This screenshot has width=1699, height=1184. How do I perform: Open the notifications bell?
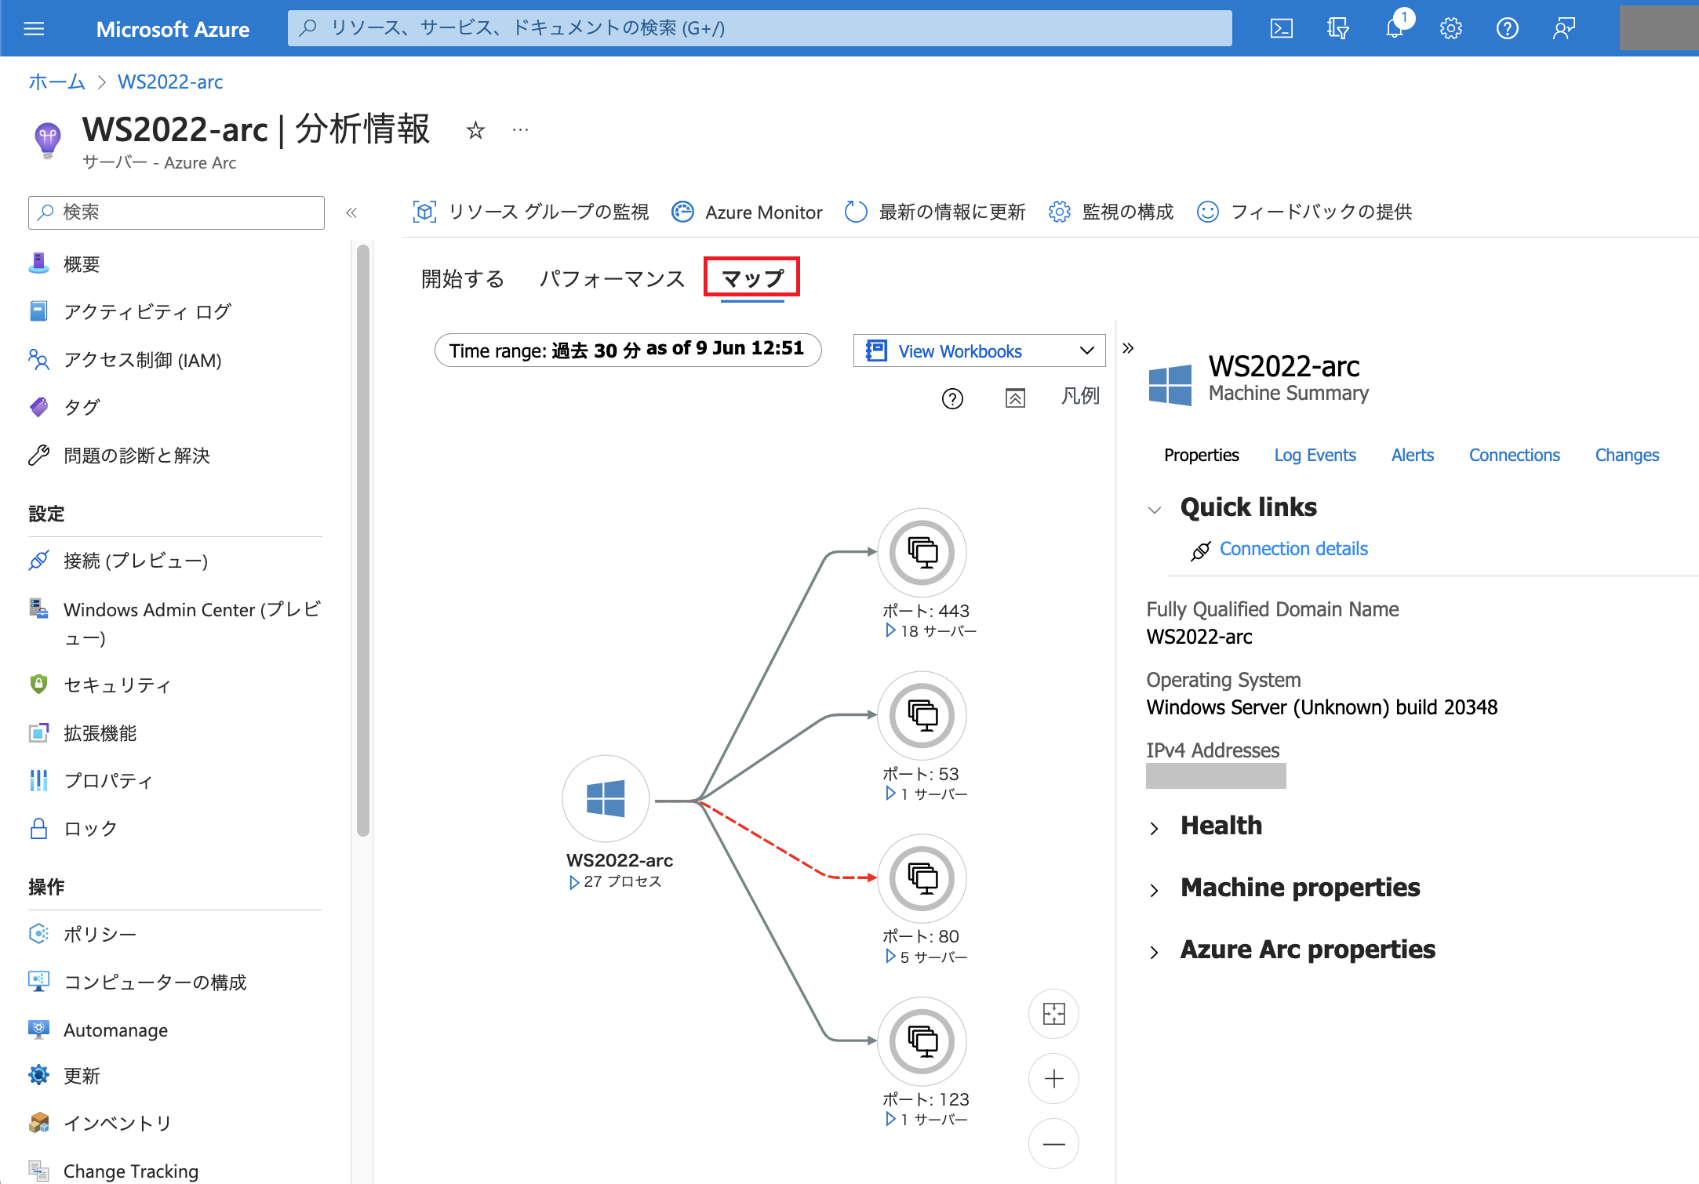1395,28
